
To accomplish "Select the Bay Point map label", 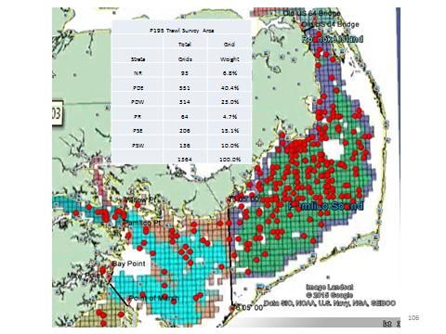I will coord(129,263).
